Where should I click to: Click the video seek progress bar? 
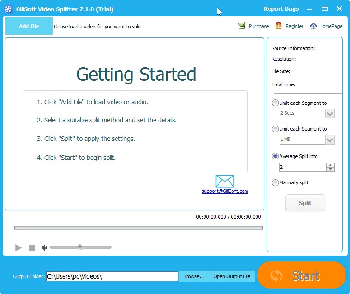click(138, 228)
